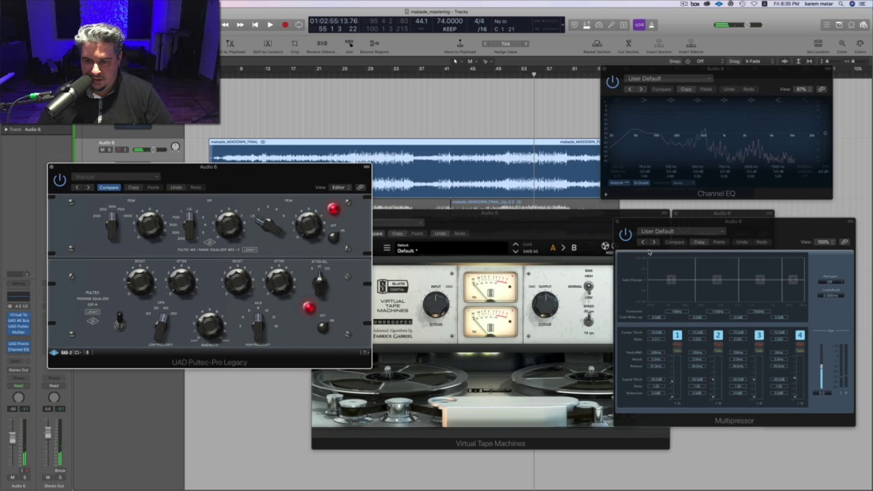
Task: Jump to project start with Go to Beginning
Action: (x=255, y=25)
